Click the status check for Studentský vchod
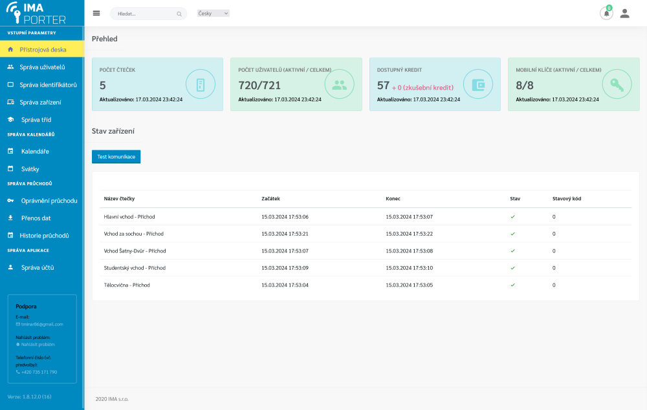The height and width of the screenshot is (410, 647). pos(512,268)
